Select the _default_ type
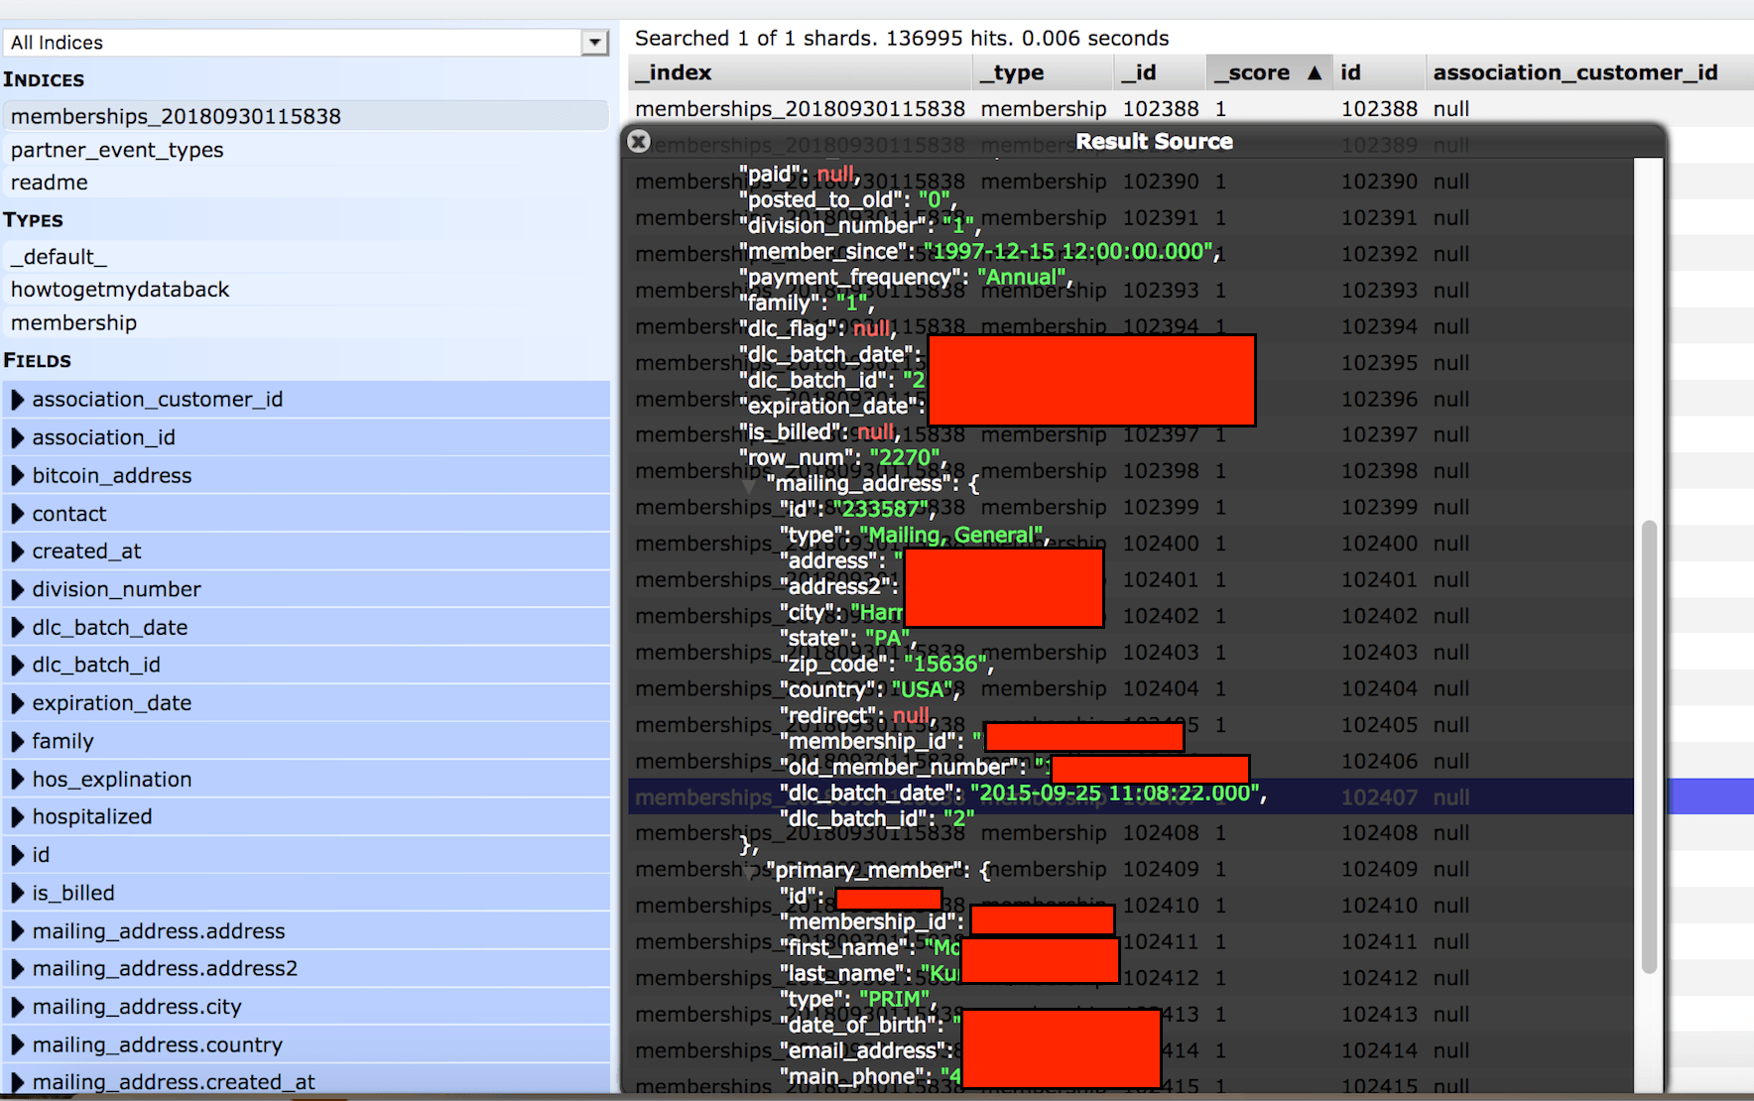The image size is (1754, 1101). point(306,257)
